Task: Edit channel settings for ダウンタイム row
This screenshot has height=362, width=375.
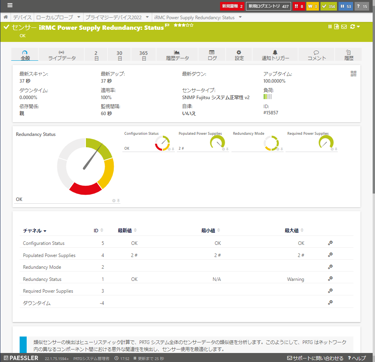Action: pyautogui.click(x=330, y=302)
